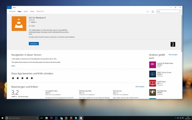Open Task View from the taskbar

(x=42, y=118)
